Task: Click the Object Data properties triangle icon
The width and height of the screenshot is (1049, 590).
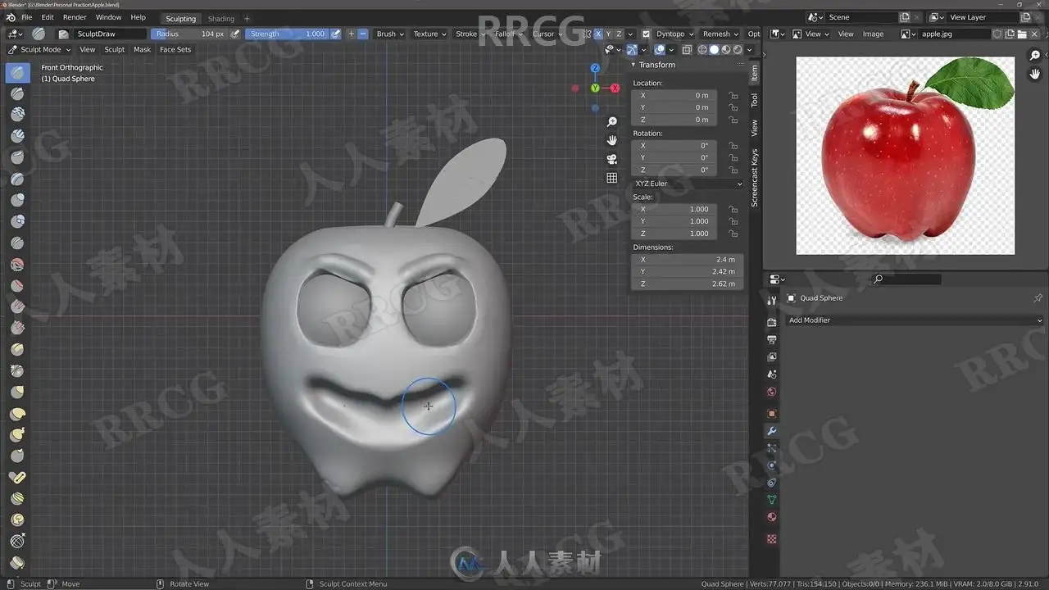Action: (771, 500)
